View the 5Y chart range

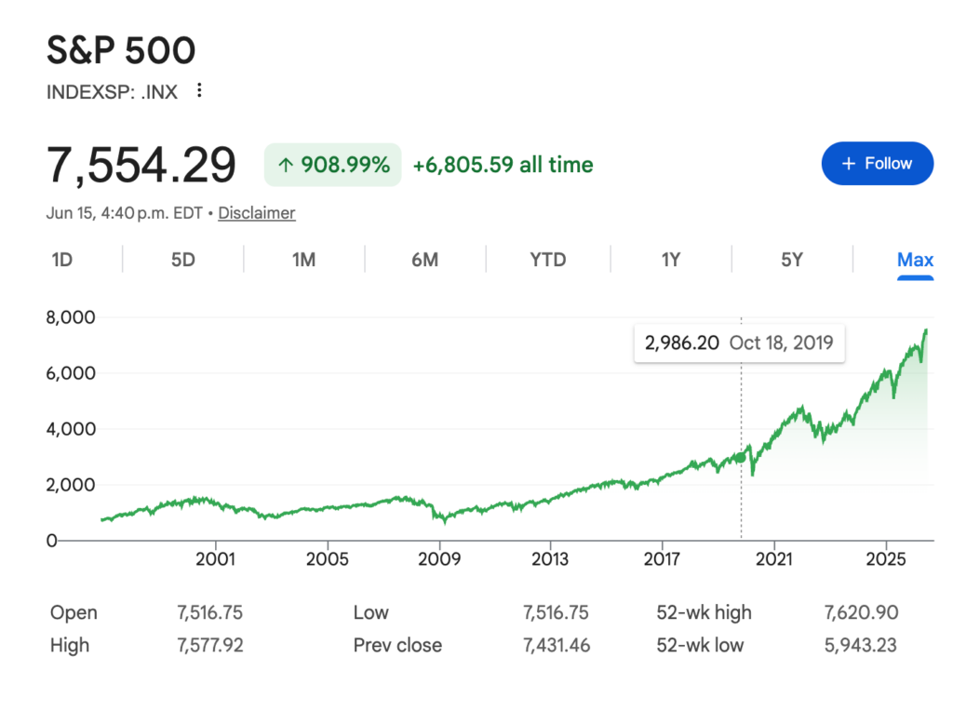[792, 260]
